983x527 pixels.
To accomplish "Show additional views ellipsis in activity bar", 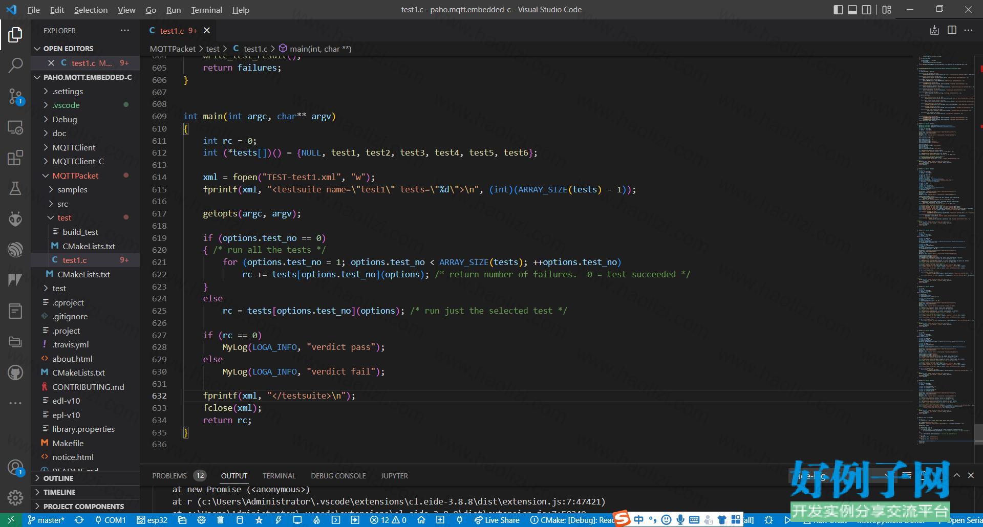I will 15,403.
